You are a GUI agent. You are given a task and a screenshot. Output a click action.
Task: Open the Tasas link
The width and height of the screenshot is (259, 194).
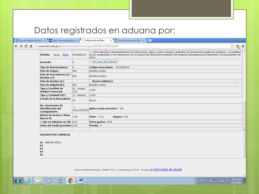click(x=56, y=55)
